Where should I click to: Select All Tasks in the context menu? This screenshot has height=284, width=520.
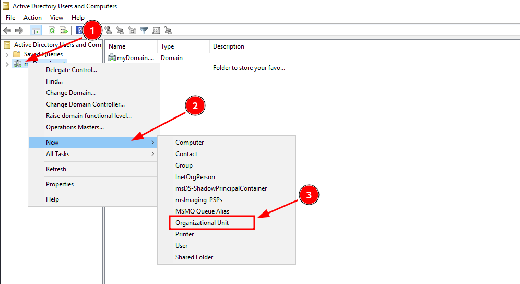[93, 154]
